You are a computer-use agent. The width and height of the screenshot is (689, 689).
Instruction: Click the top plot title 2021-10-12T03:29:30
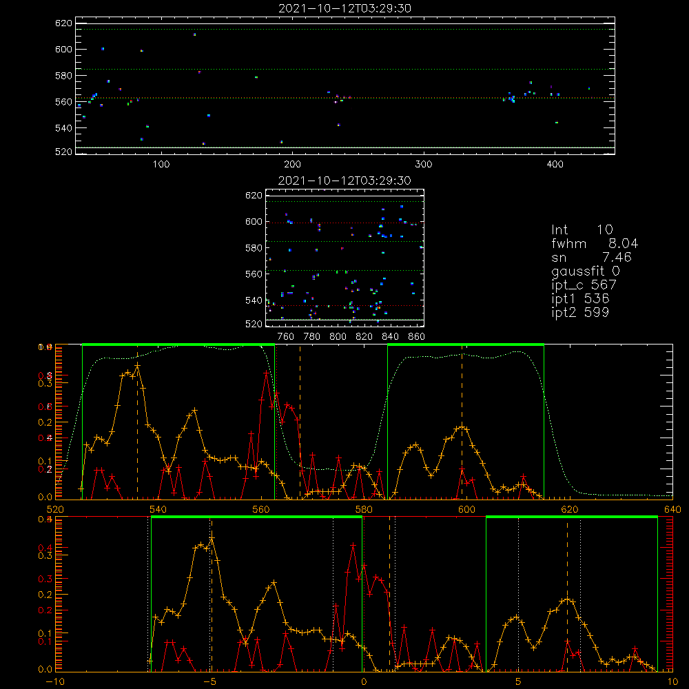pyautogui.click(x=345, y=8)
